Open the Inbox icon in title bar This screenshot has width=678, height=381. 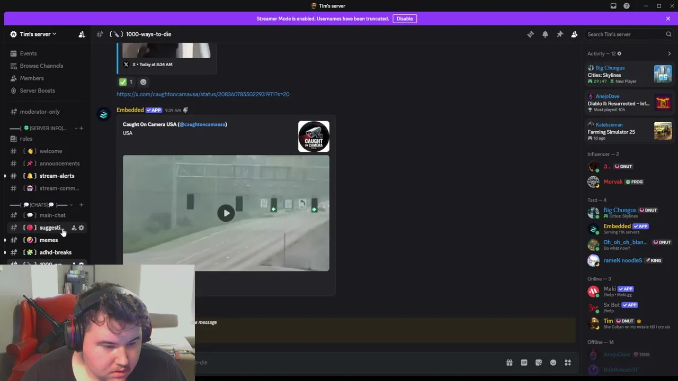click(613, 6)
